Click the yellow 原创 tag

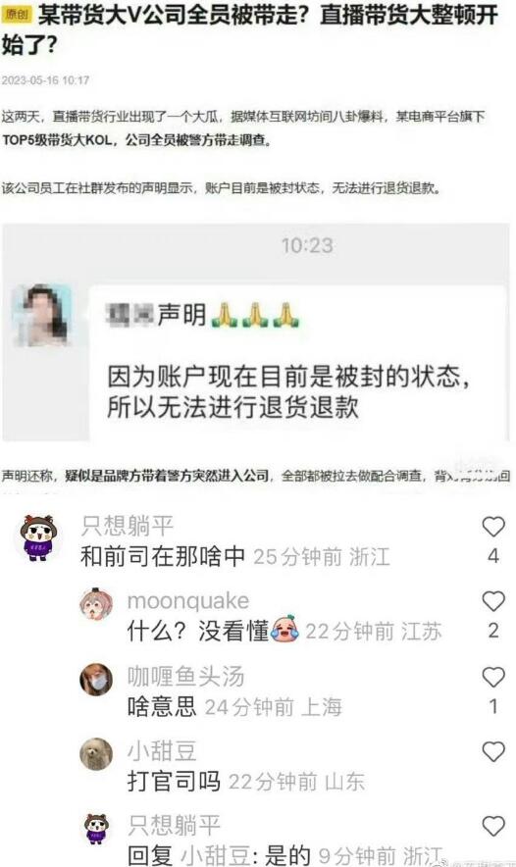[x=17, y=14]
